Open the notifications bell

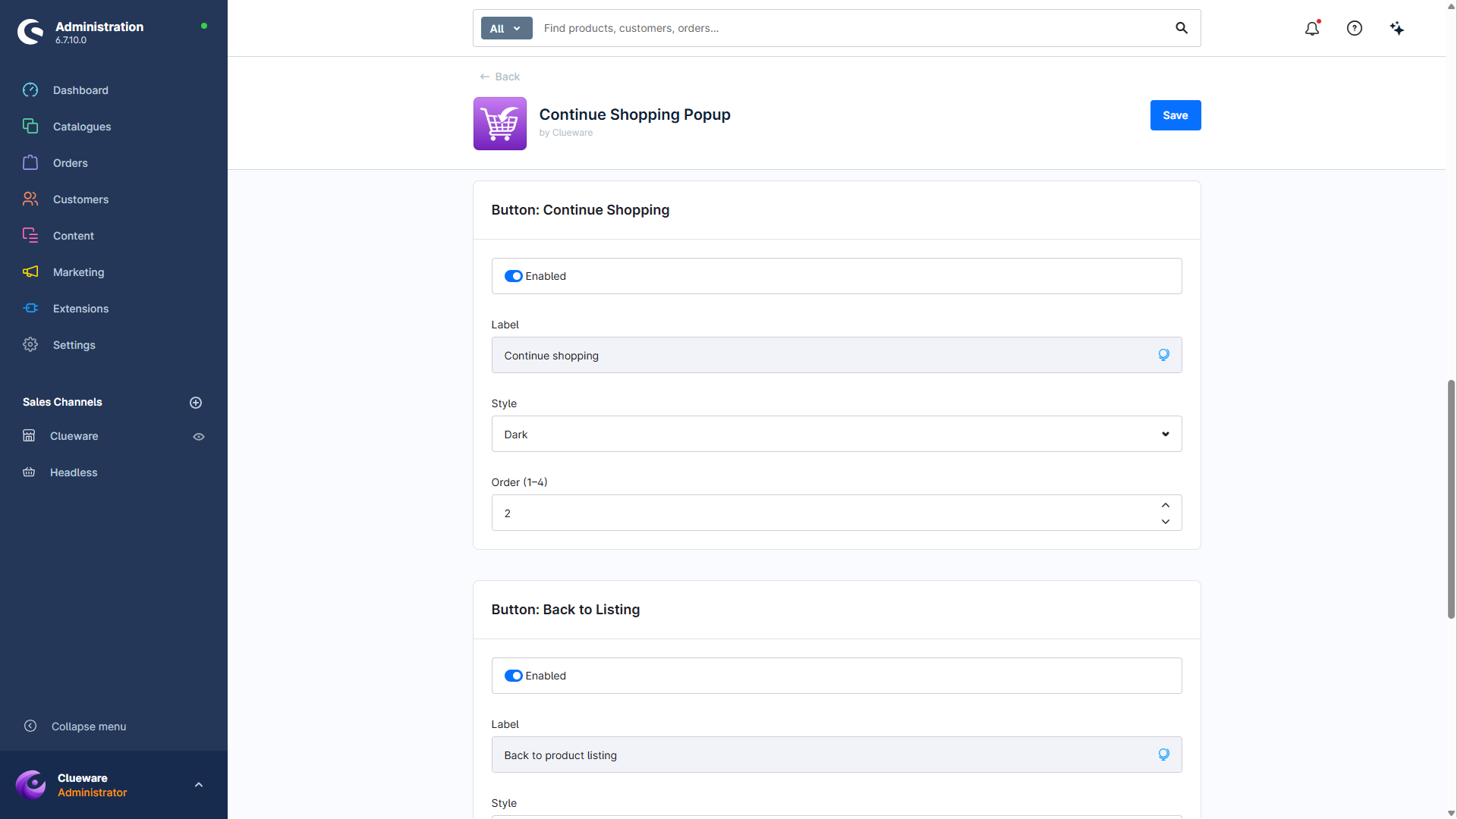pos(1312,28)
